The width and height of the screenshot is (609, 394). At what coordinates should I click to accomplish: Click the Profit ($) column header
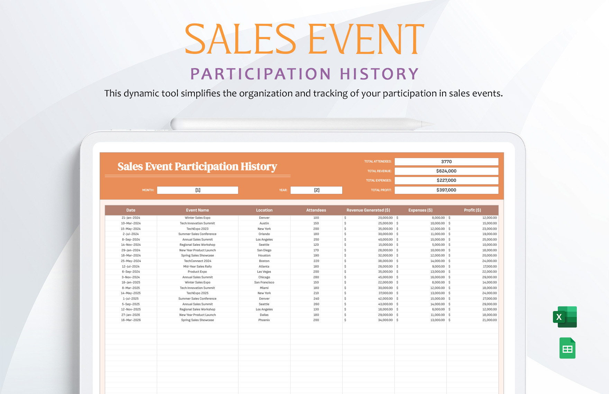(x=473, y=210)
